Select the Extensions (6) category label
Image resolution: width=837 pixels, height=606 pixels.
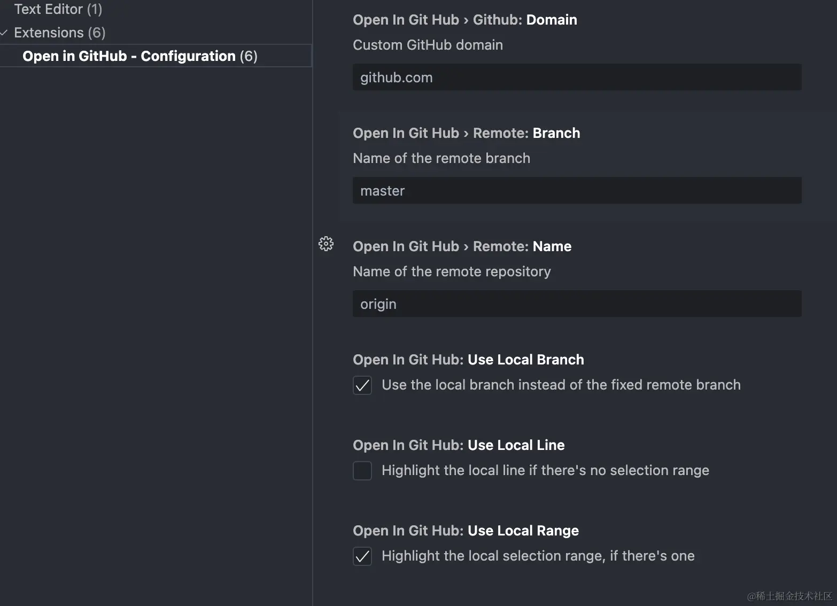[x=59, y=33]
